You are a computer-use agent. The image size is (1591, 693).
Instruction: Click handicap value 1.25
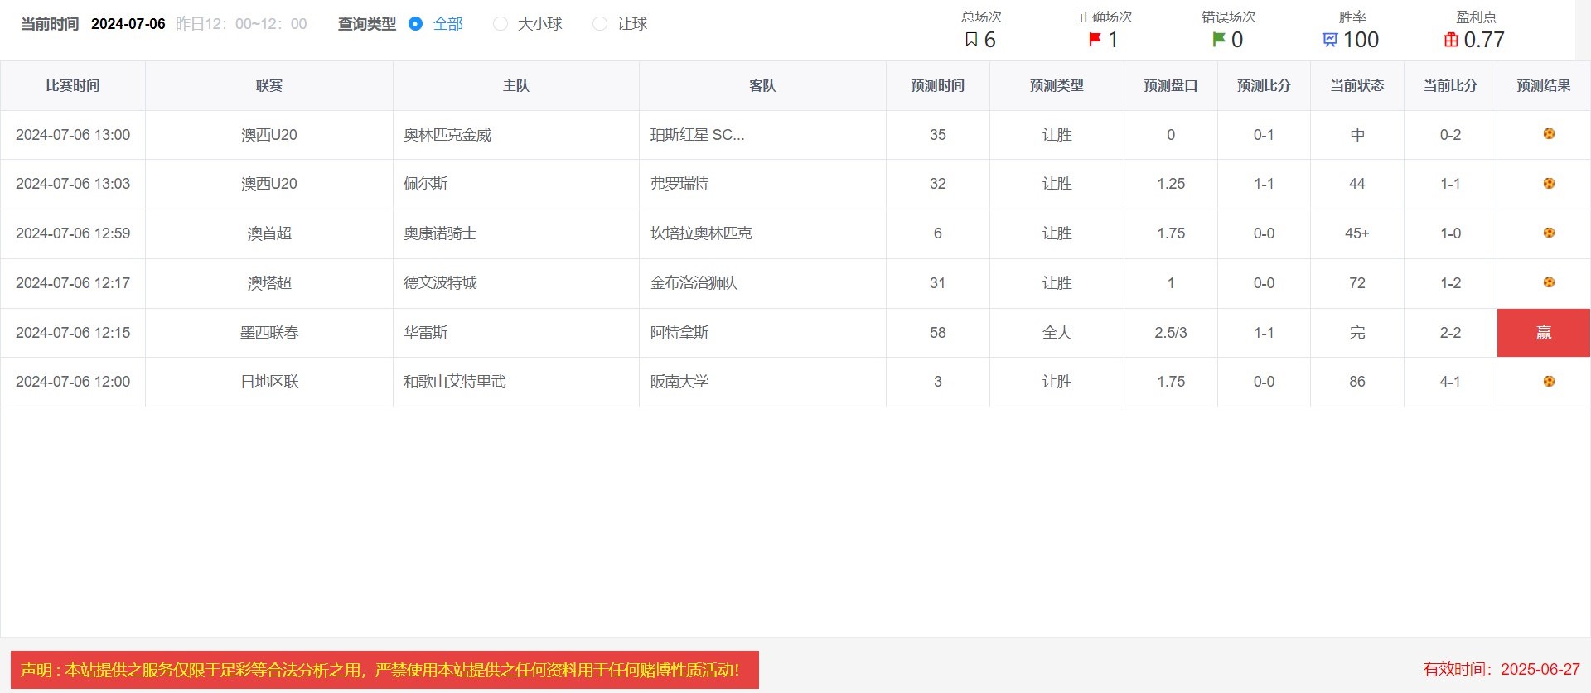[x=1171, y=184]
